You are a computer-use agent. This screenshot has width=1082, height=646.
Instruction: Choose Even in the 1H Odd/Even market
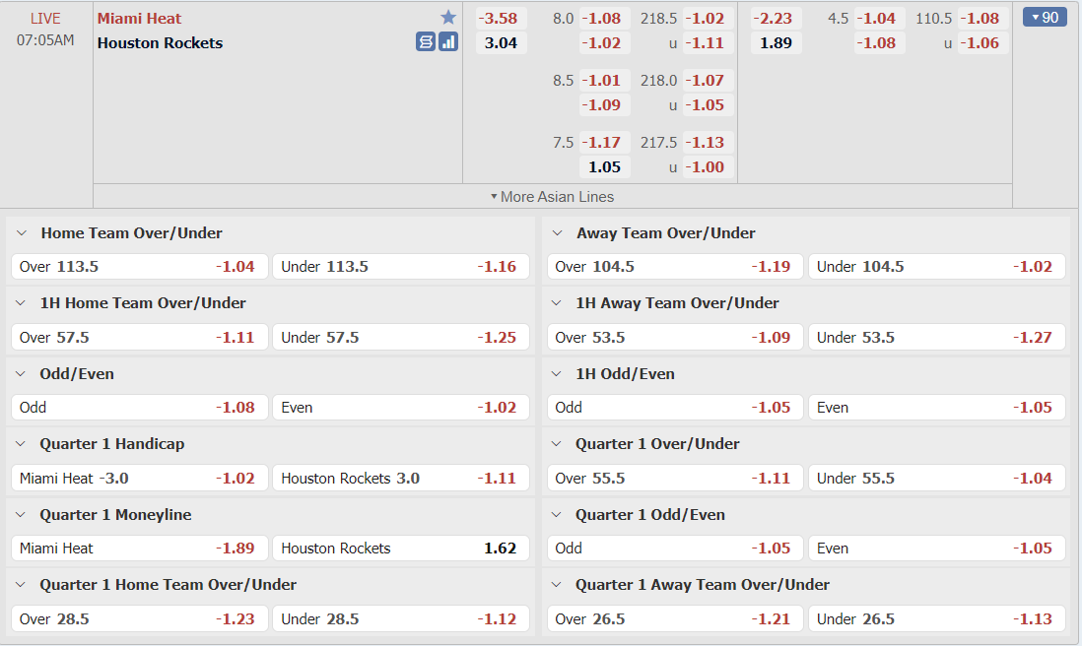tap(937, 408)
